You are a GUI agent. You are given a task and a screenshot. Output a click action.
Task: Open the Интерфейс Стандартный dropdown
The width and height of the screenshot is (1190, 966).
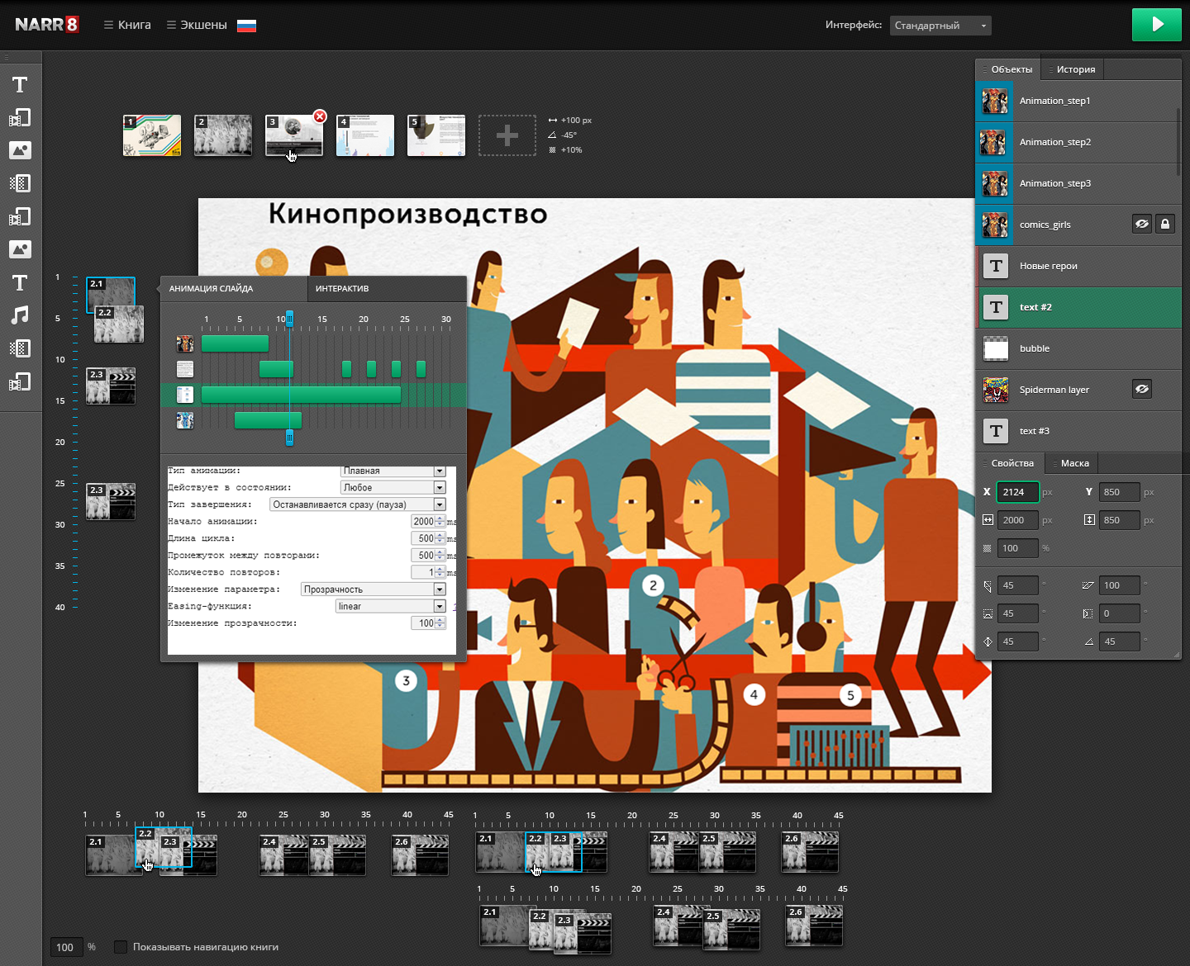[x=940, y=26]
